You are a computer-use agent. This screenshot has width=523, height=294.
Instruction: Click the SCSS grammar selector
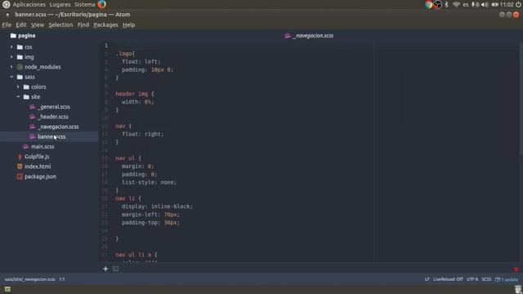pyautogui.click(x=486, y=279)
